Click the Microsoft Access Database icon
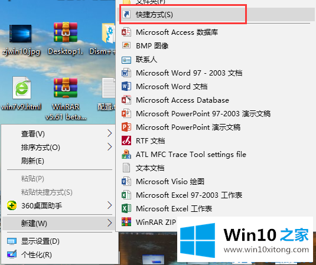This screenshot has height=265, width=316. 126,100
